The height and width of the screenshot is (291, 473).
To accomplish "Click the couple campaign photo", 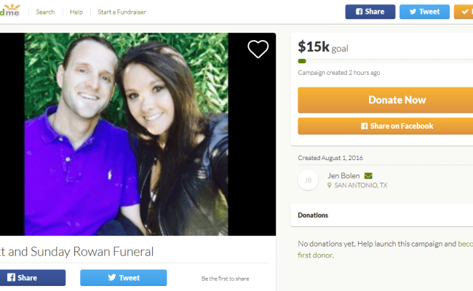I will coord(126,134).
